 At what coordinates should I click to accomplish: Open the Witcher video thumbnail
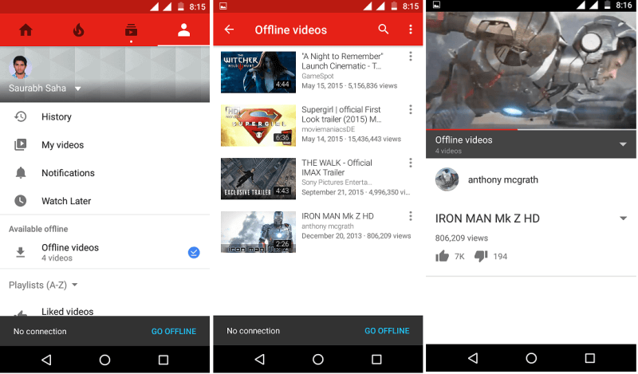[258, 72]
